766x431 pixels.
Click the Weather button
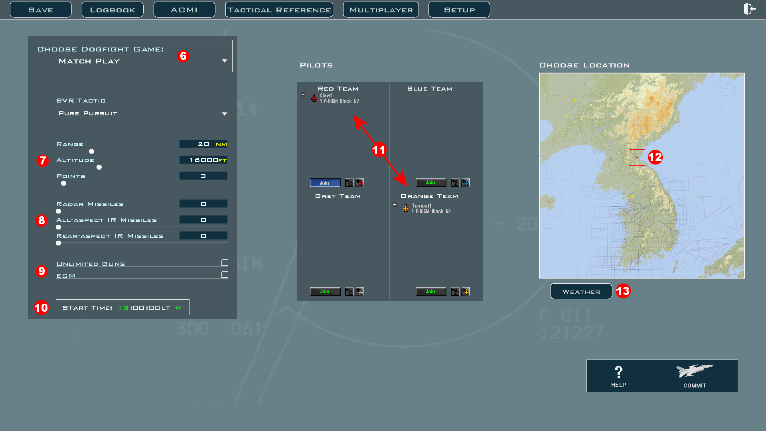(x=581, y=292)
